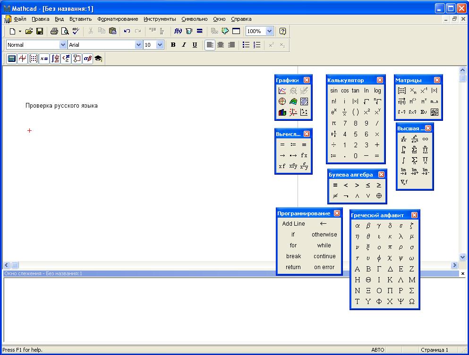Select the X-Y plot icon in Графики palette
Viewport: 469px width, 355px height.
point(282,91)
